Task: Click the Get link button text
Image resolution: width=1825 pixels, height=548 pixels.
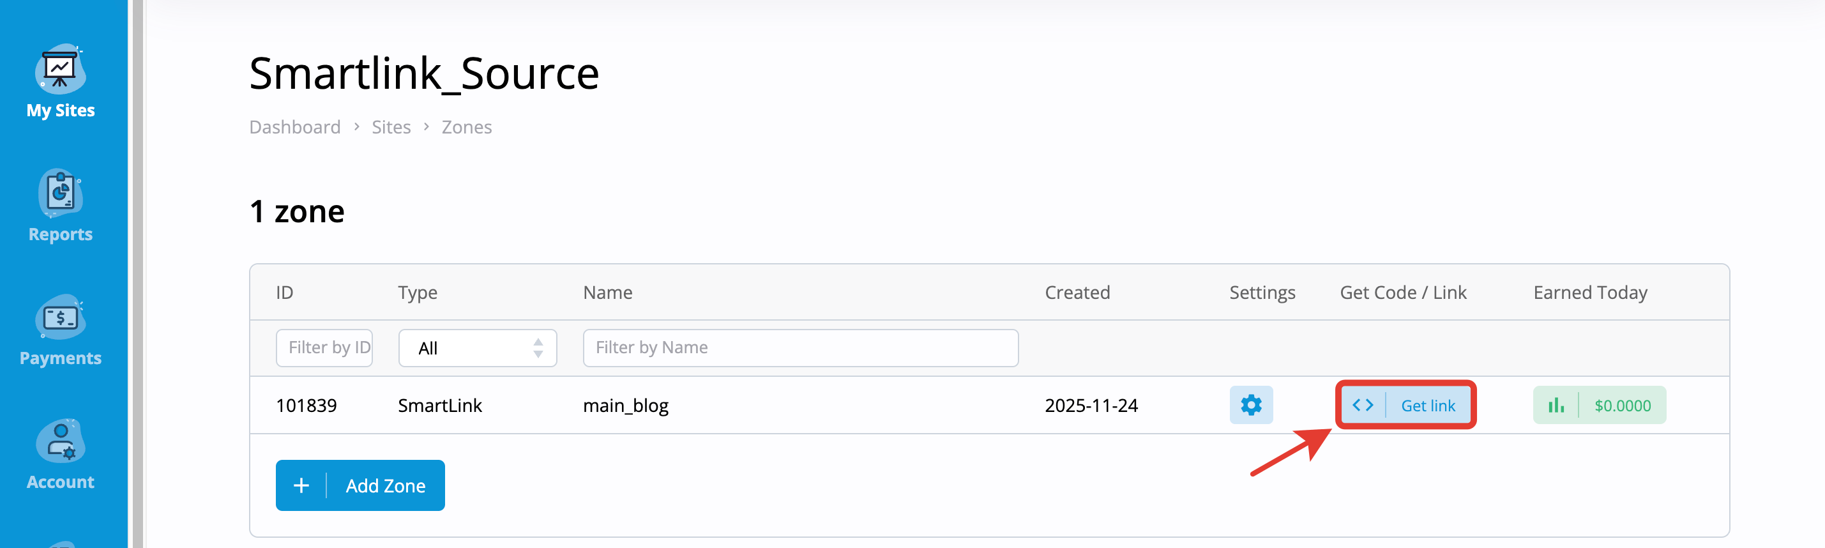Action: [1428, 406]
